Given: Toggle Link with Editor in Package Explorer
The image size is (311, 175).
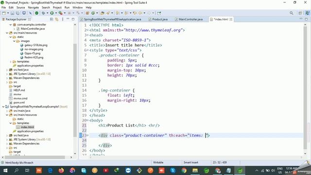Looking at the screenshot, I should coord(57,19).
